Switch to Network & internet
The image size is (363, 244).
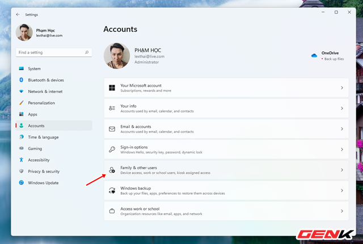pos(54,92)
